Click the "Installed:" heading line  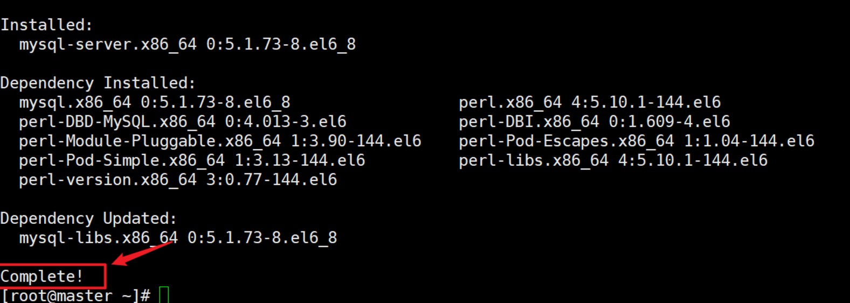coord(47,25)
